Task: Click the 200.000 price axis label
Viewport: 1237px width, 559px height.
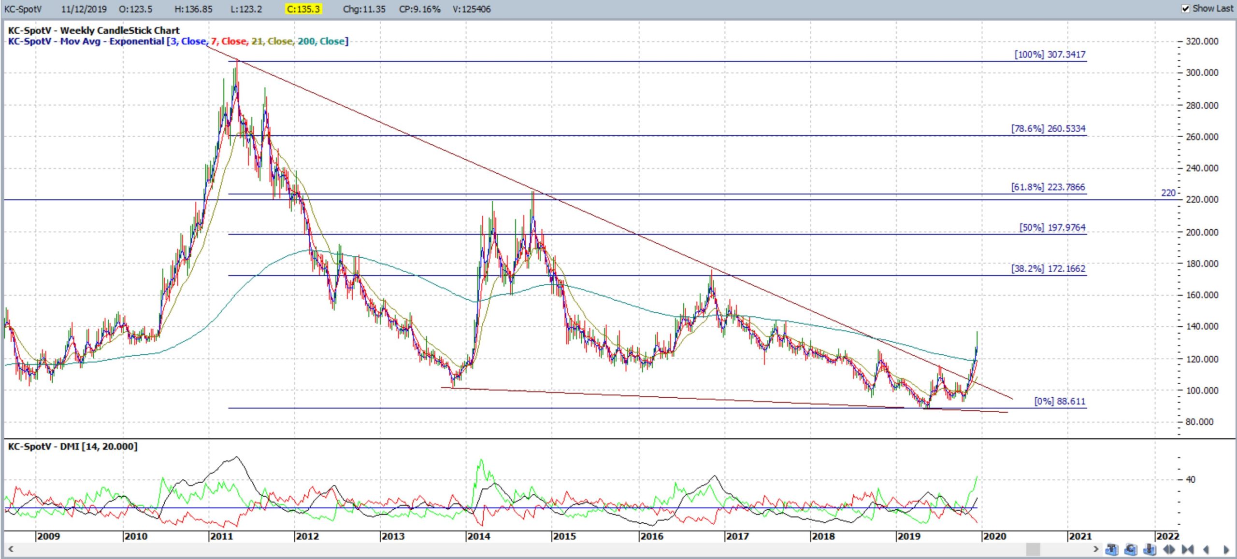Action: (x=1202, y=232)
